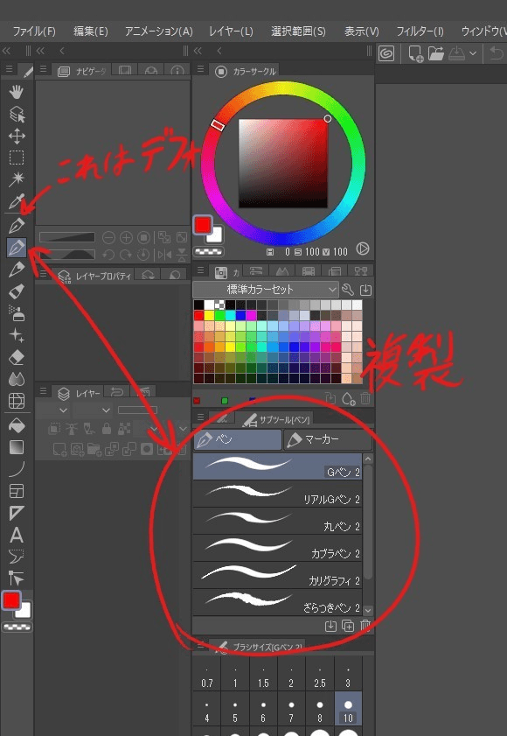This screenshot has height=736, width=507.
Task: Open アニメーション(A) menu
Action: (x=158, y=32)
